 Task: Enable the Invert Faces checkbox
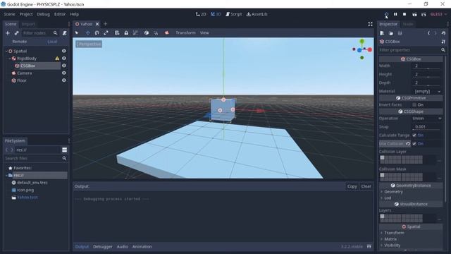tap(414, 105)
